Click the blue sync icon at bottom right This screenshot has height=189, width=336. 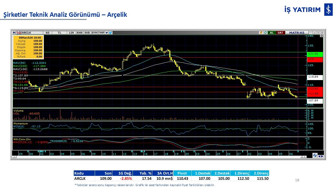click(x=315, y=156)
